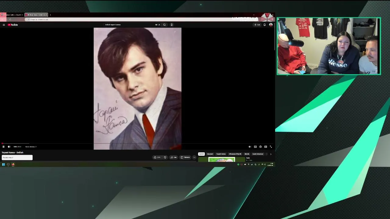Go to the YouTube home logo
The image size is (390, 219).
13,25
